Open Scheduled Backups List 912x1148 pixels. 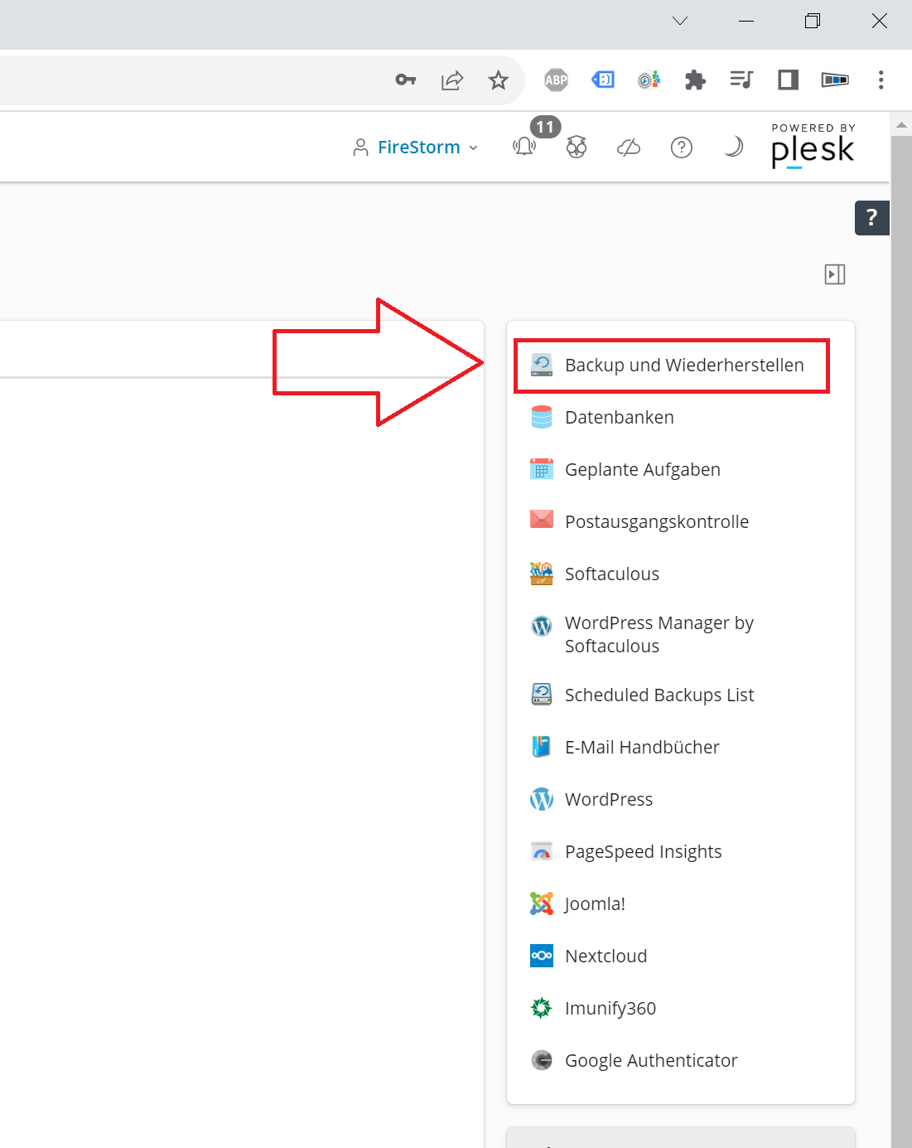point(659,695)
